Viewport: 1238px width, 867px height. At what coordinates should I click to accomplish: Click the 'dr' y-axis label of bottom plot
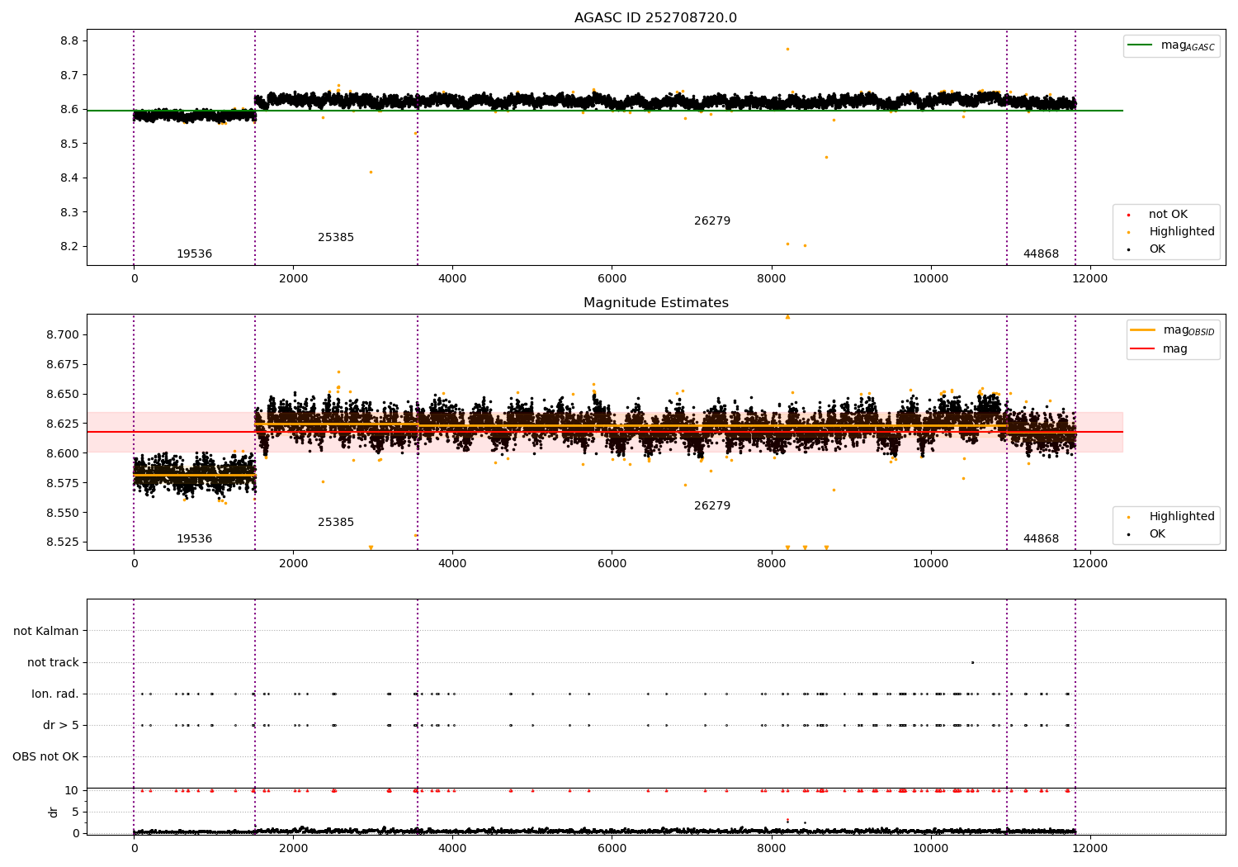[54, 812]
